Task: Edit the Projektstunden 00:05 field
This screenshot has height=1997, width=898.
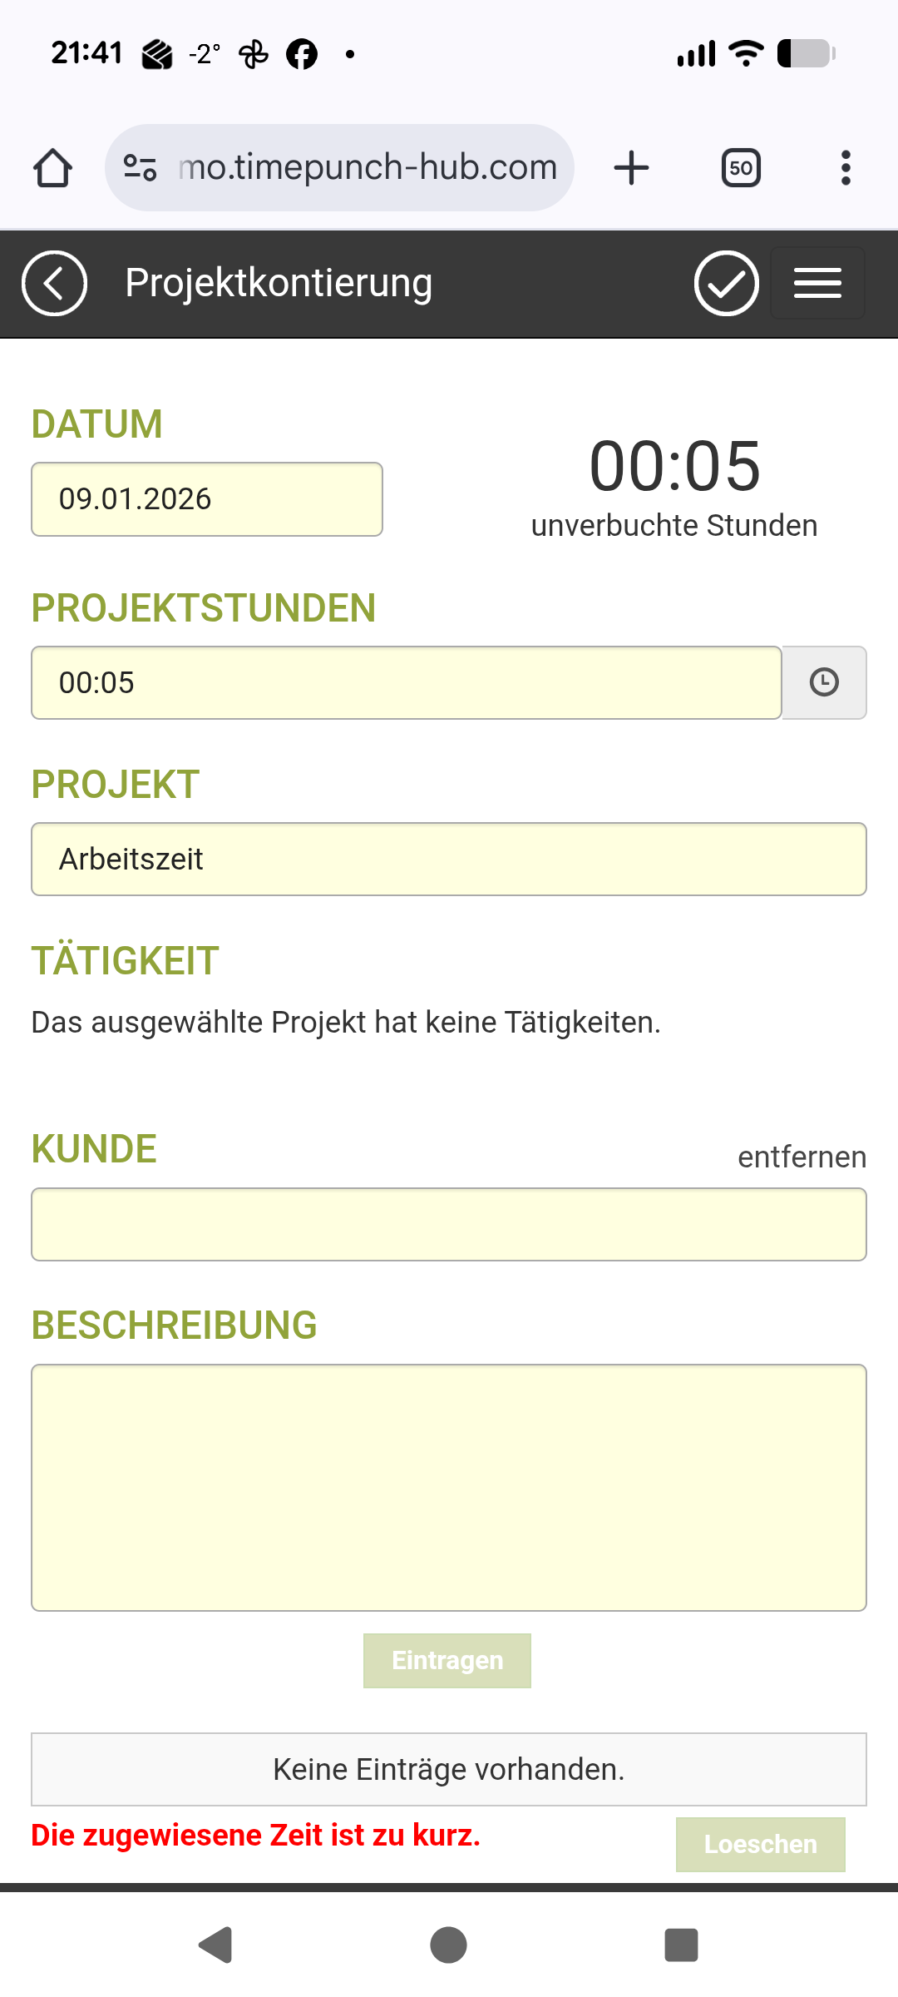Action: click(x=406, y=682)
